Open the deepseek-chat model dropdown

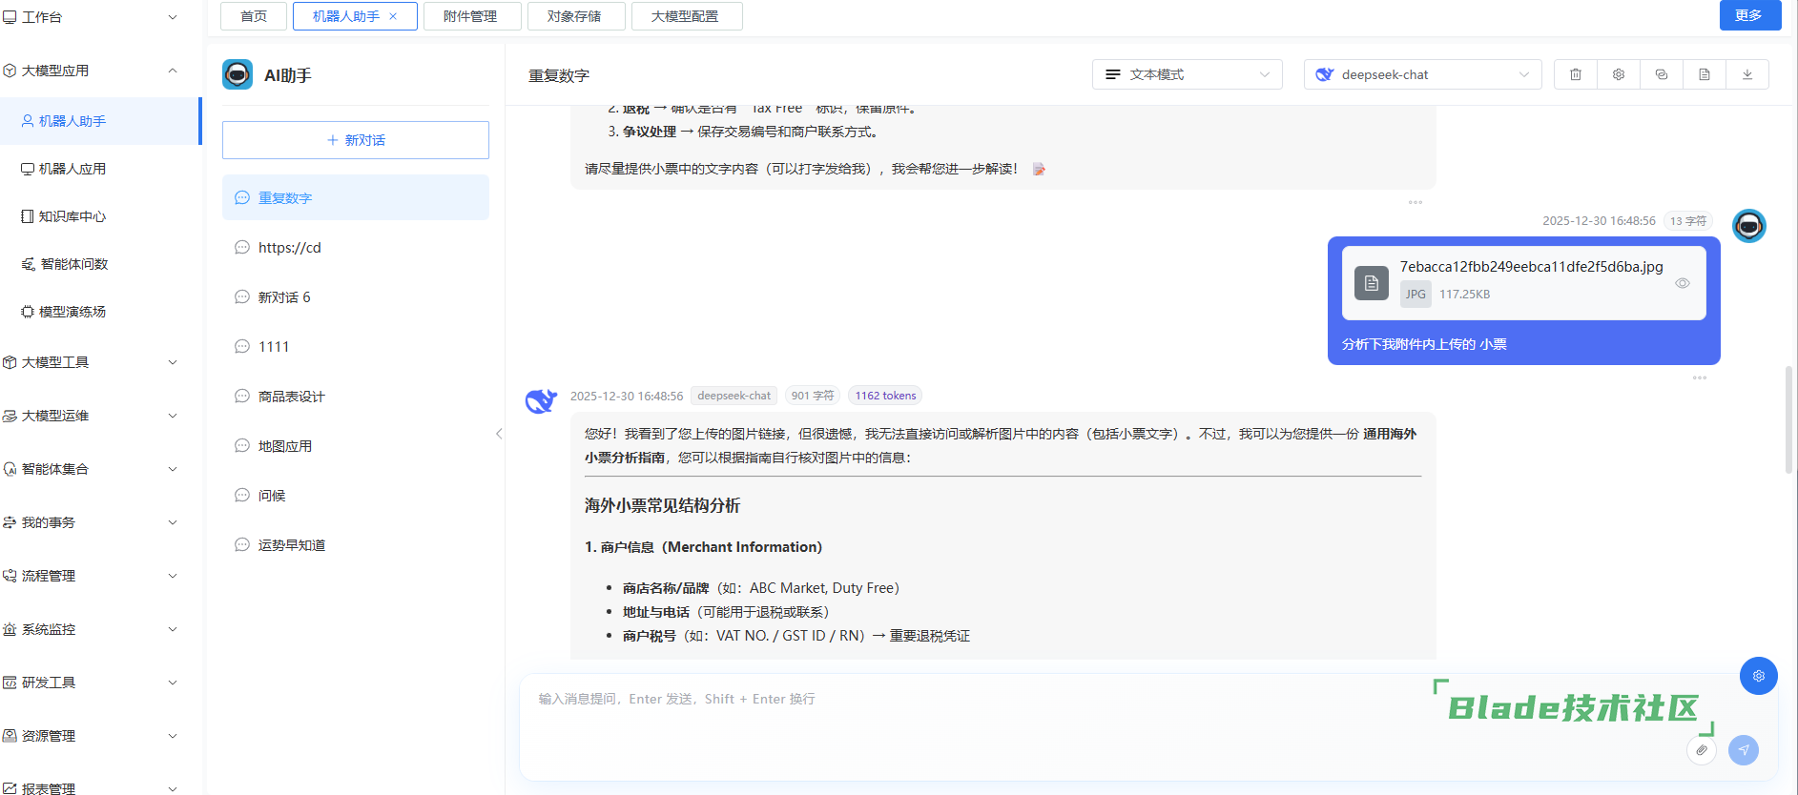coord(1422,74)
